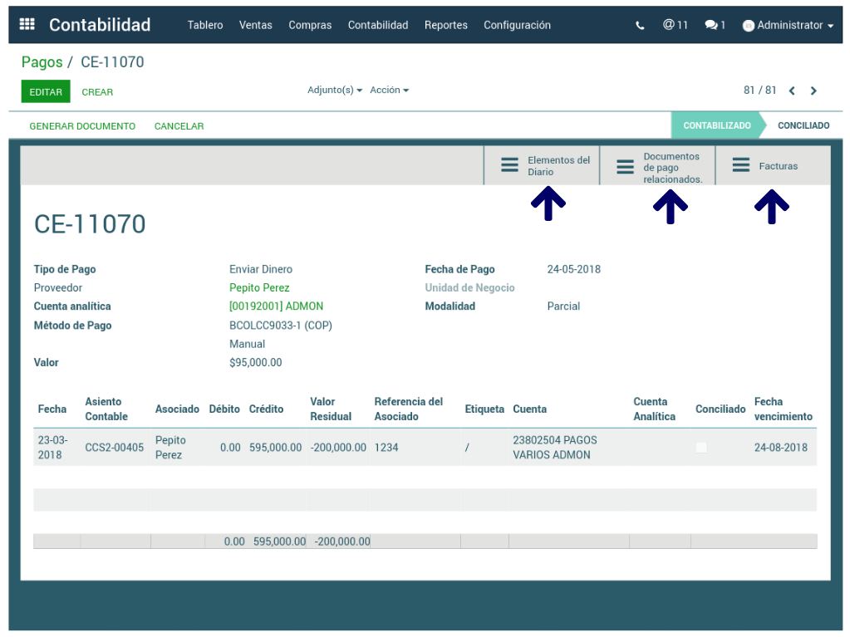
Task: Open the Ventas menu
Action: 255,25
